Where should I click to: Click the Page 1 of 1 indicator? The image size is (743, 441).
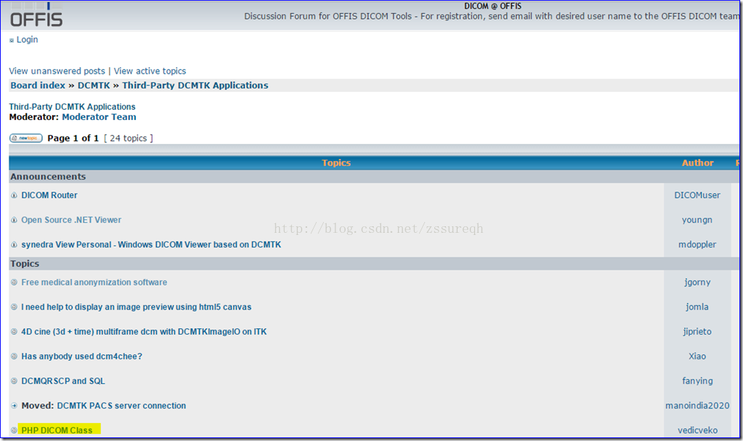pos(73,138)
